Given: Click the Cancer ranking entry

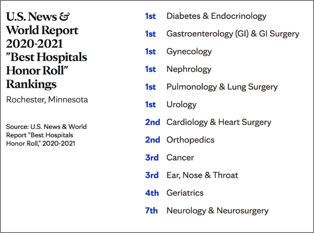Looking at the screenshot, I should (180, 158).
